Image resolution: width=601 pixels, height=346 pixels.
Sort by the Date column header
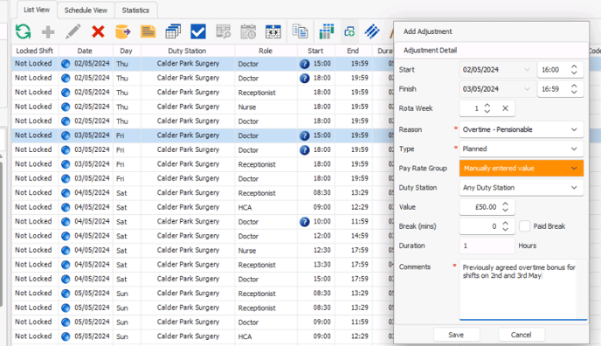coord(85,51)
